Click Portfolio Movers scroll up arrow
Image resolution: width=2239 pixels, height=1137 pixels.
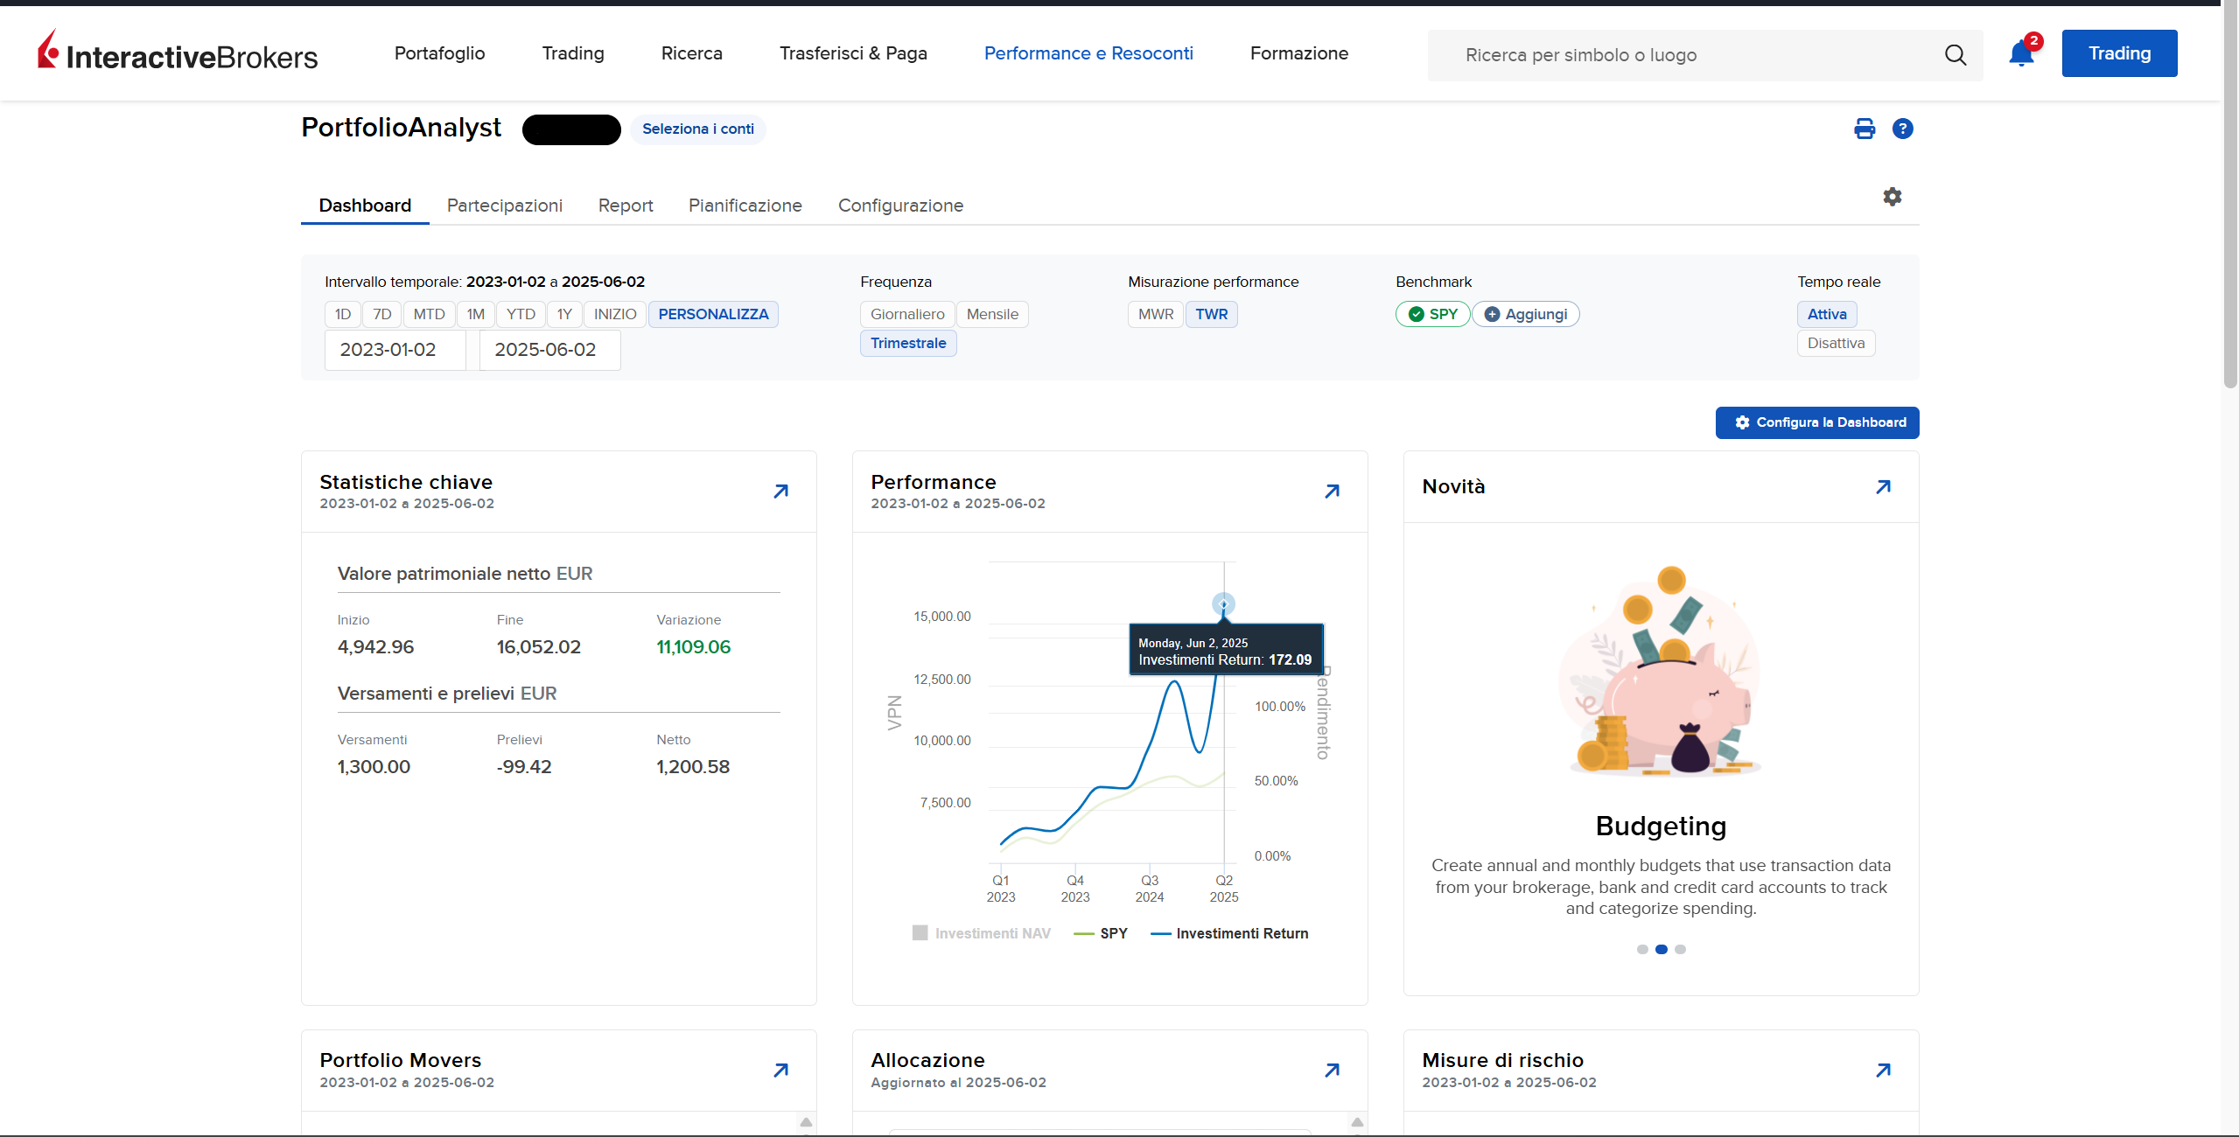(806, 1122)
